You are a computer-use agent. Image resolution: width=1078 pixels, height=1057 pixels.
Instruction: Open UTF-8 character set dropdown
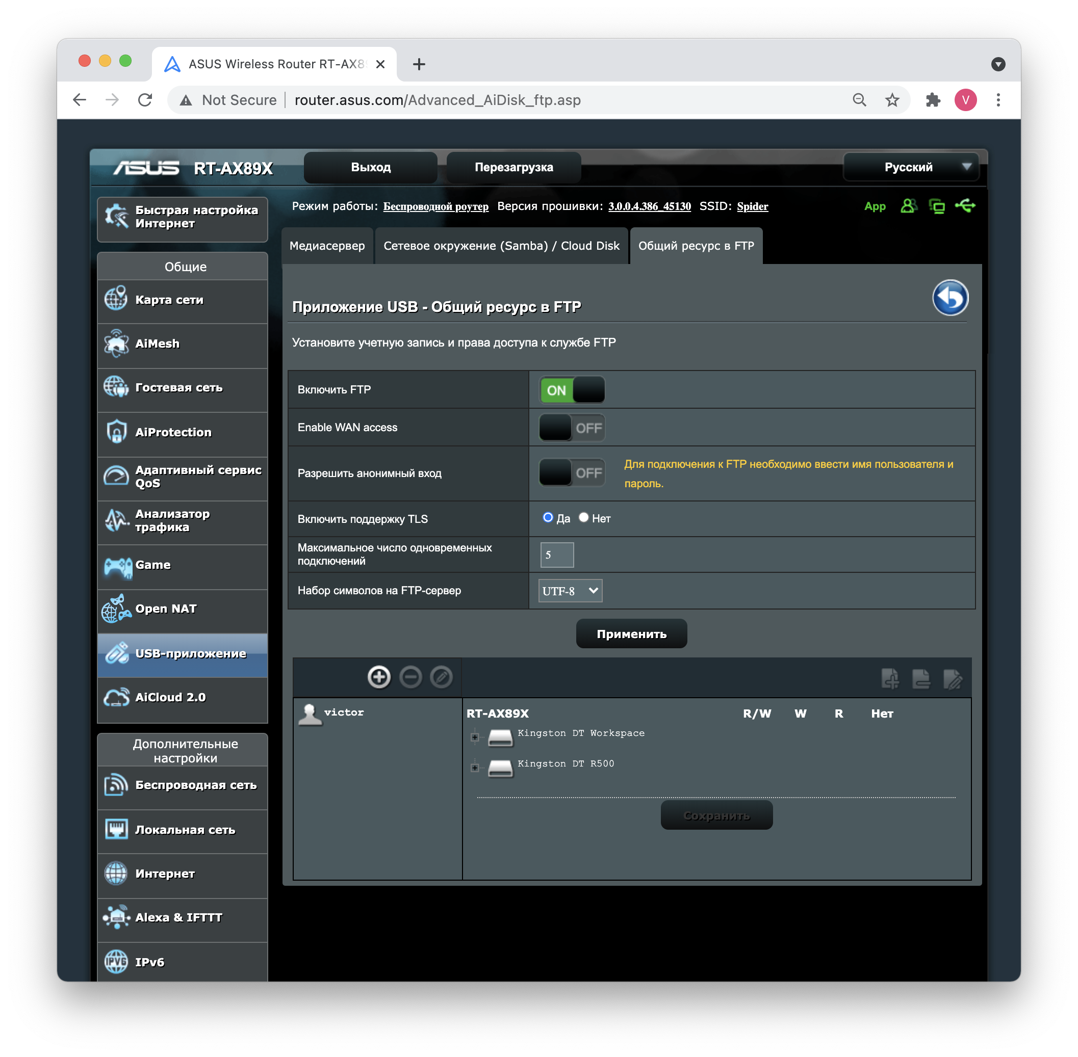click(x=571, y=591)
